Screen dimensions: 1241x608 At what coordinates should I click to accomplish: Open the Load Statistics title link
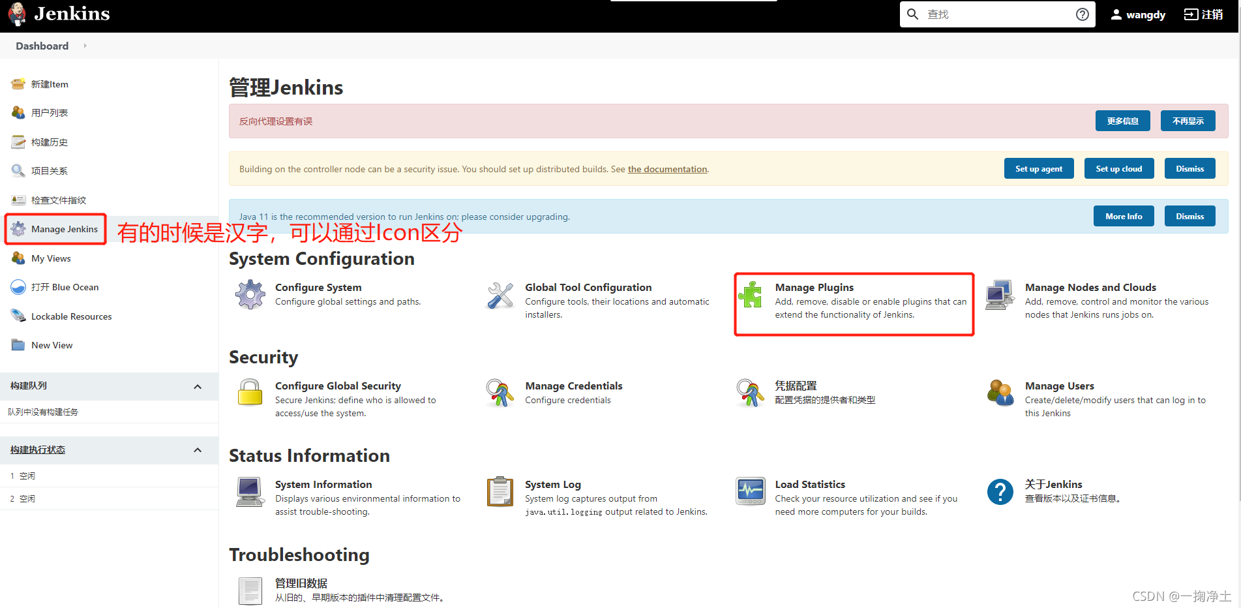tap(810, 484)
